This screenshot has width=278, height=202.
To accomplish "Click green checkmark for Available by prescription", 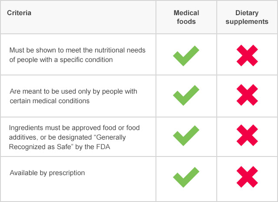I will 186,177.
